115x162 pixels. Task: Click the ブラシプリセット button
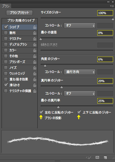tap(20, 13)
